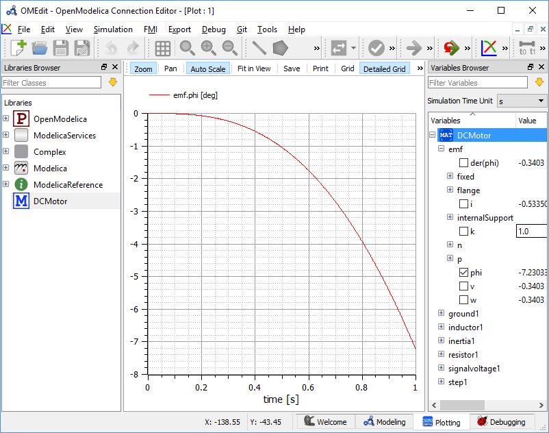The height and width of the screenshot is (433, 549).
Task: Click the Open Model file folder icon
Action: [40, 48]
